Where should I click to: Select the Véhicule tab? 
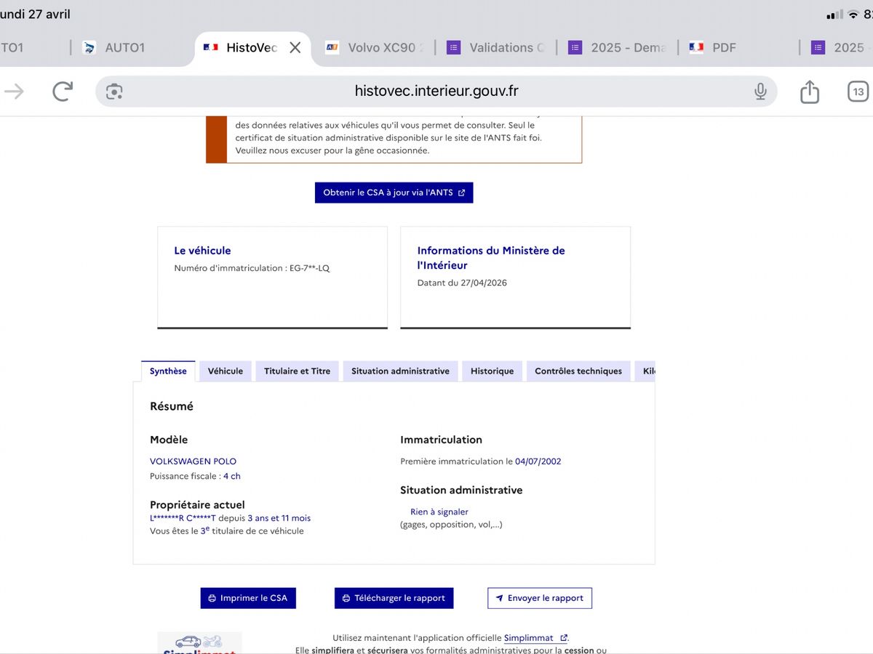[226, 371]
